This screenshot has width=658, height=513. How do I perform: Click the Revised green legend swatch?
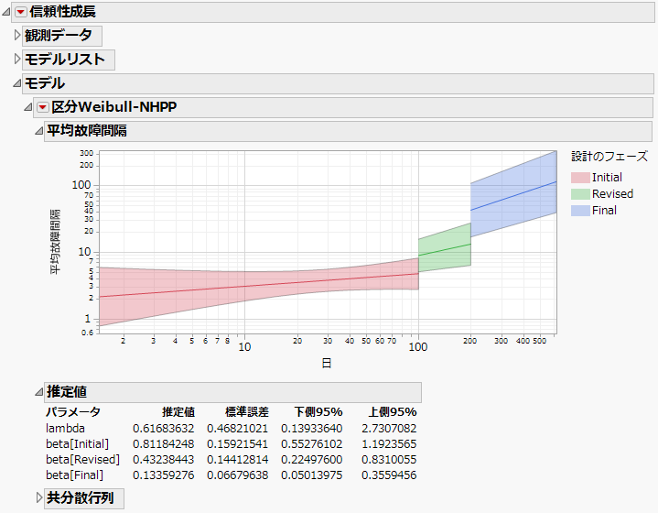coord(580,193)
